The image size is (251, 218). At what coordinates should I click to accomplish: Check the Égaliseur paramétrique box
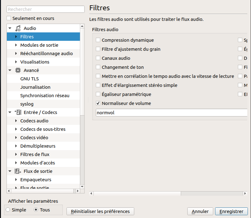[x=98, y=94]
